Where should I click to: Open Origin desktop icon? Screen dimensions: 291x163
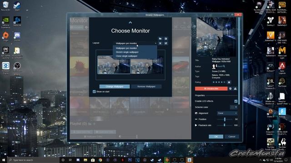point(5,36)
